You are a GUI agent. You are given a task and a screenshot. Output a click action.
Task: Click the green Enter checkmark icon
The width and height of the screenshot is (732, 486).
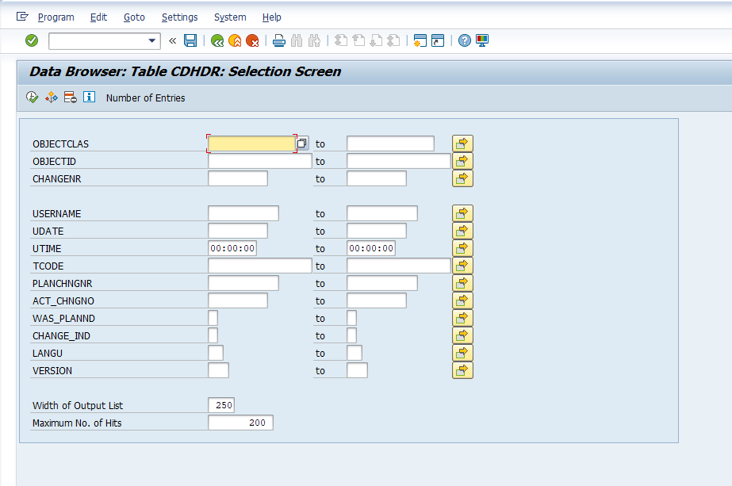click(x=32, y=40)
